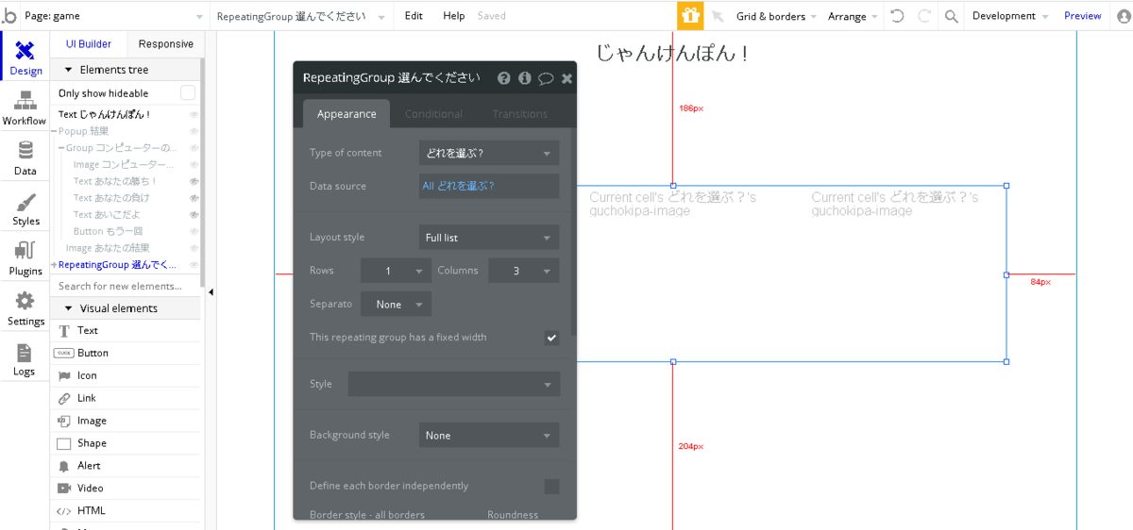Toggle eye icon for Text あいこだよ
This screenshot has width=1133, height=530.
point(194,215)
